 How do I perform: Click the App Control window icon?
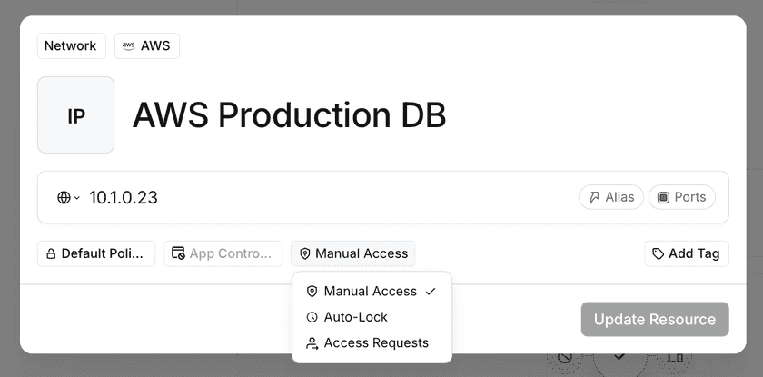click(x=178, y=253)
